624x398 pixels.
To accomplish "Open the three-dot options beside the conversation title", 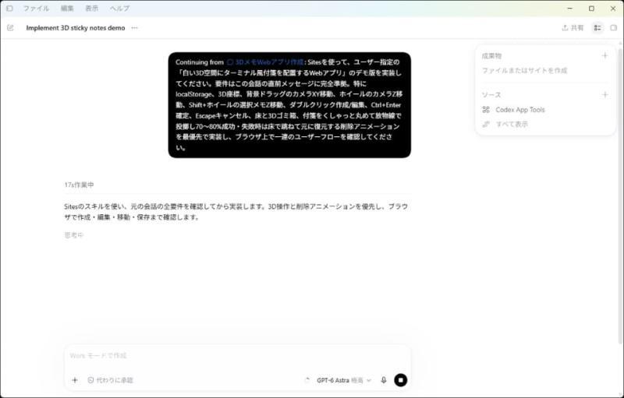I will (134, 28).
